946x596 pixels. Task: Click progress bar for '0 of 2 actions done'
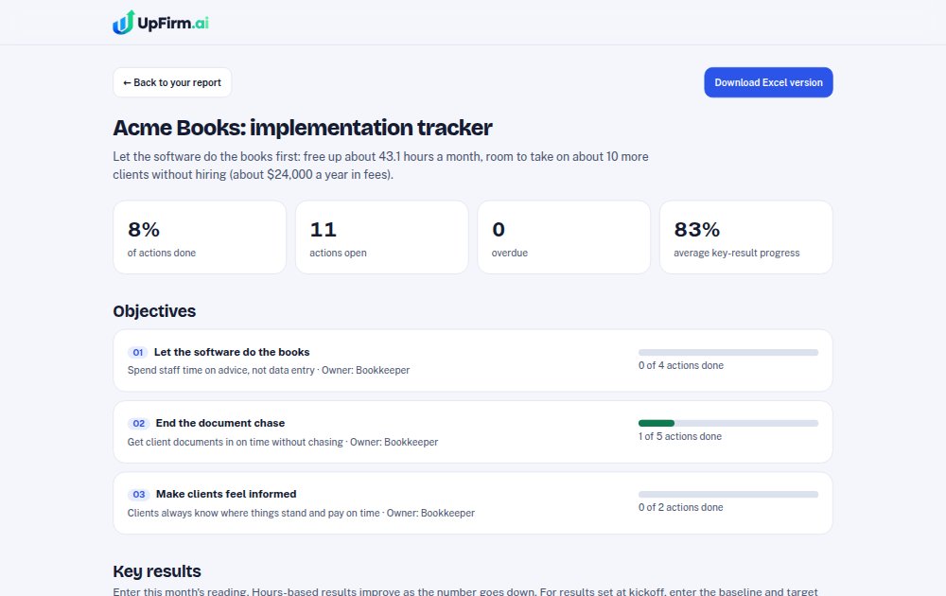[728, 495]
